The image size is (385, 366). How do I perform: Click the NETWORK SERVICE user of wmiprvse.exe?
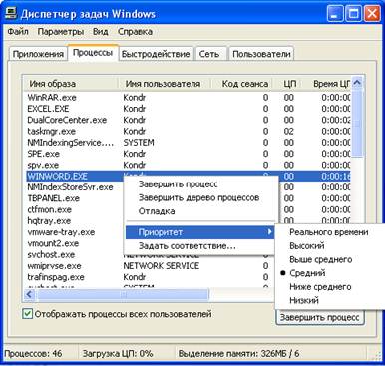click(162, 266)
